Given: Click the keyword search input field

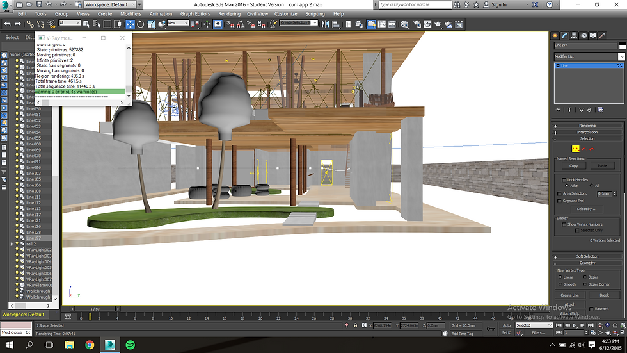Looking at the screenshot, I should pos(415,4).
